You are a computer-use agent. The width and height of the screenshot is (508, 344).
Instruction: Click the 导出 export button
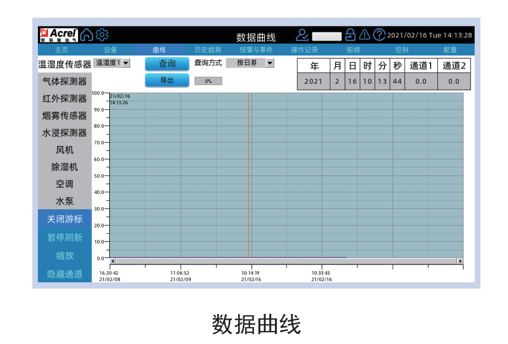167,80
